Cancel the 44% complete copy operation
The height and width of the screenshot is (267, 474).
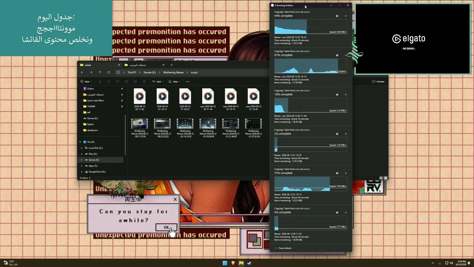coord(346,16)
